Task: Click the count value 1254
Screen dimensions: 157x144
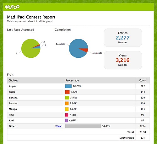Action: (143, 126)
